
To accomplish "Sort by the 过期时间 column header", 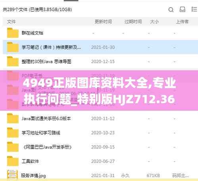I will coord(133,21).
